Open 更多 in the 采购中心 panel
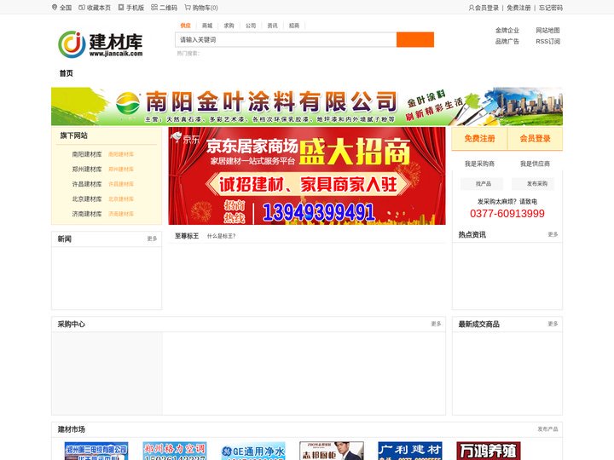Viewport: 614px width, 460px height. [x=436, y=324]
